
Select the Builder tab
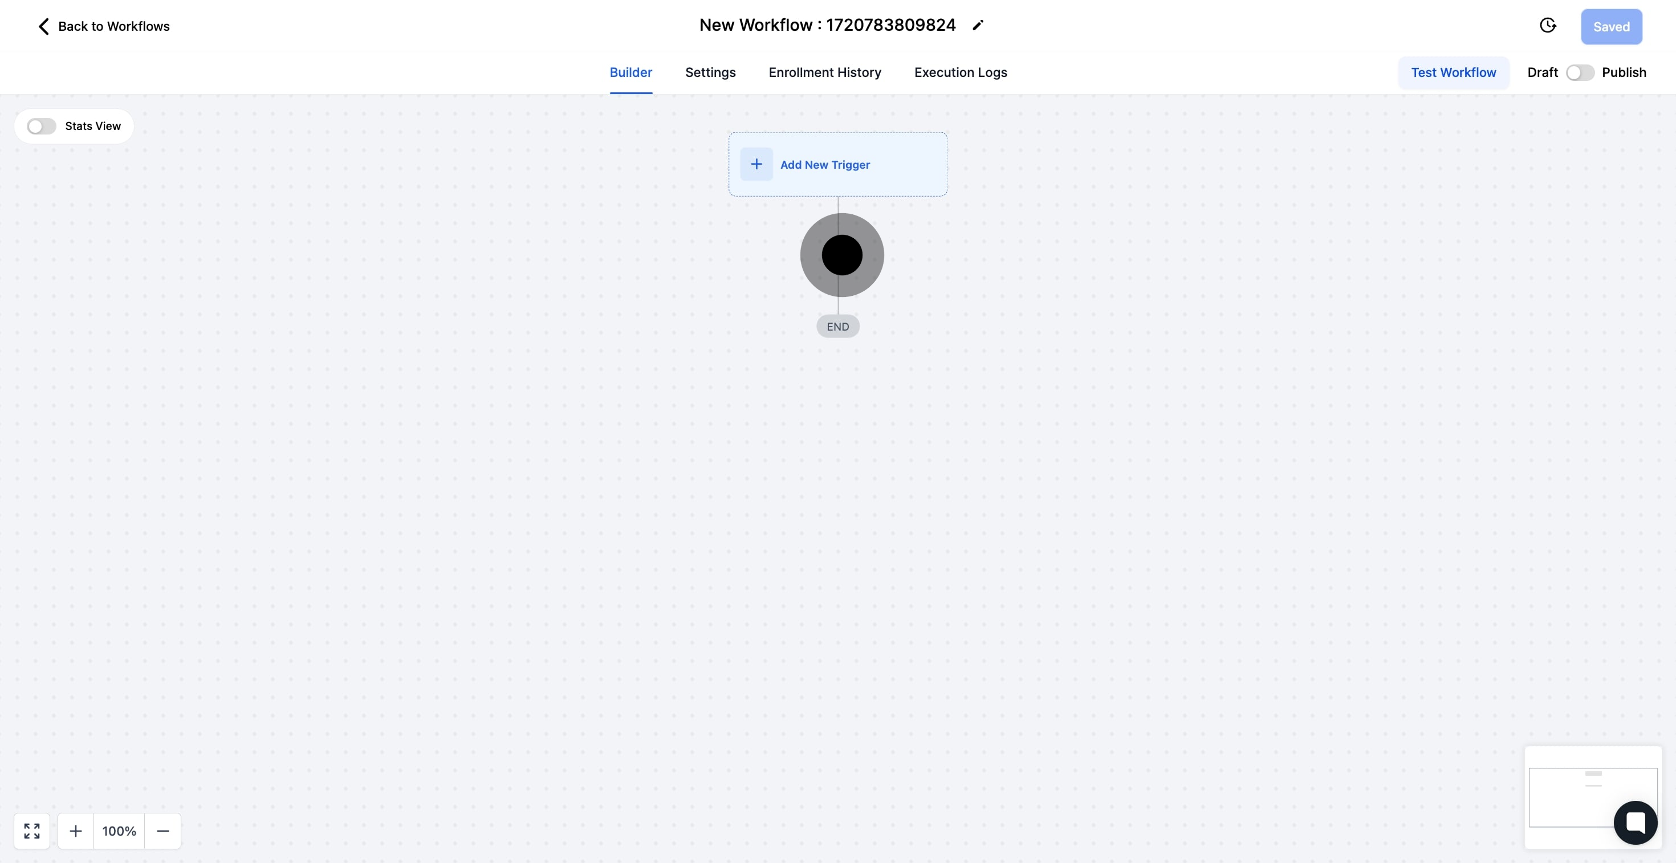pos(630,72)
